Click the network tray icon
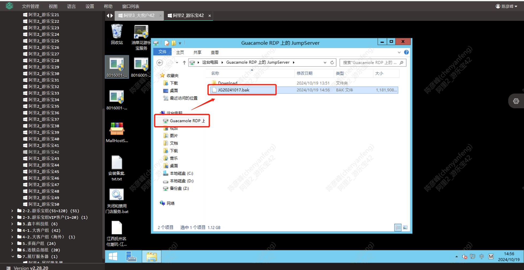 tap(473, 256)
